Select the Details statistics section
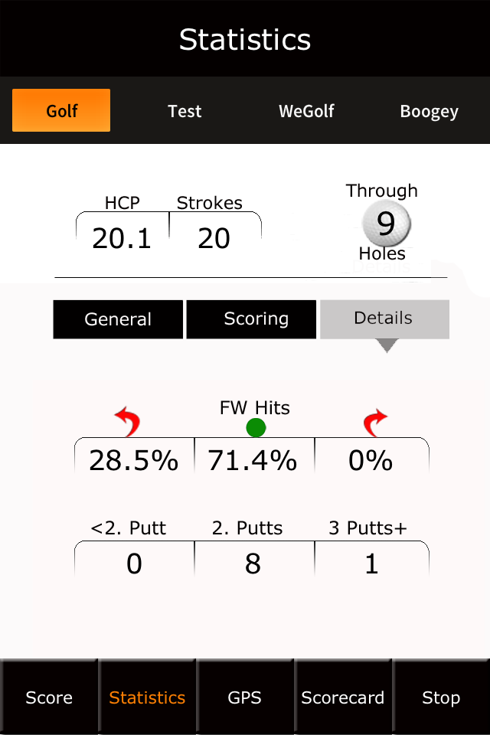This screenshot has width=490, height=735. pos(384,319)
